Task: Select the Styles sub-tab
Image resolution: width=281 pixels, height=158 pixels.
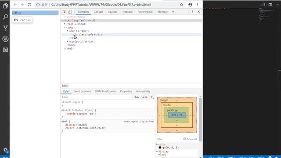Action: 66,91
